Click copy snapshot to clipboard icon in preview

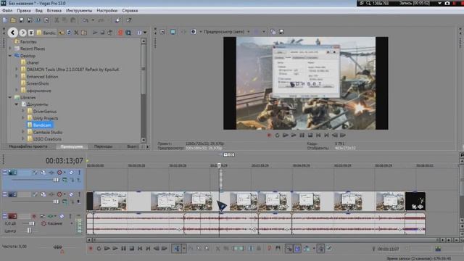(x=273, y=32)
